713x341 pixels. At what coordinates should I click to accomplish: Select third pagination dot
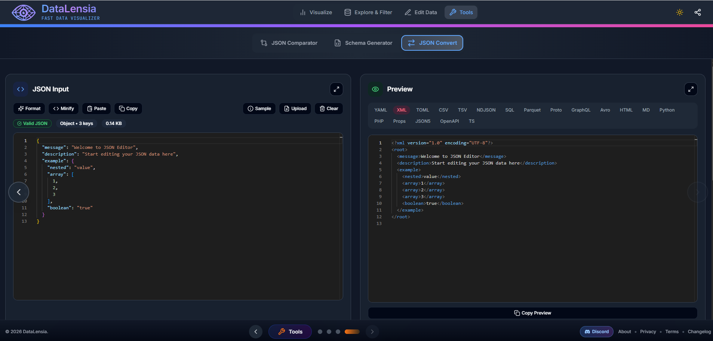(x=338, y=332)
